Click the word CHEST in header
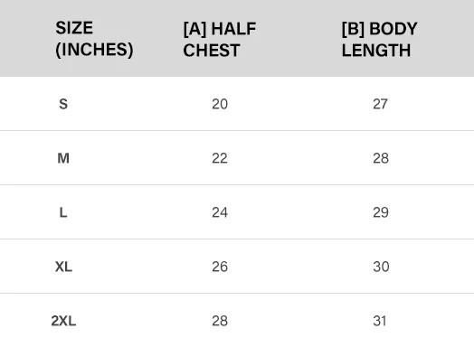Image resolution: width=474 pixels, height=347 pixels. 212,50
